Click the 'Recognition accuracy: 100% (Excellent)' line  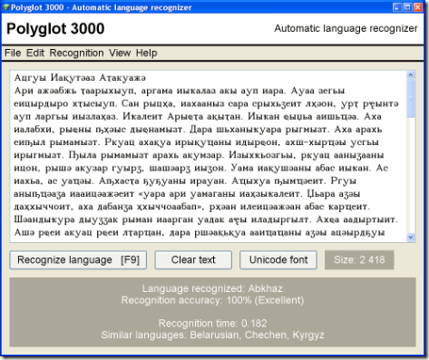pos(212,300)
